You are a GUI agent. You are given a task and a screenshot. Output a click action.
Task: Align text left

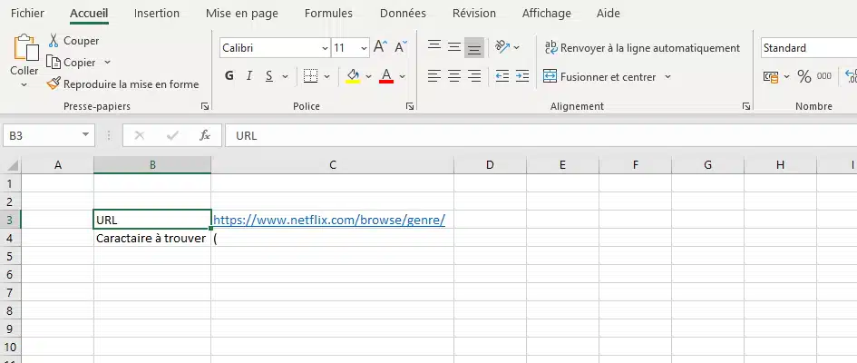434,76
